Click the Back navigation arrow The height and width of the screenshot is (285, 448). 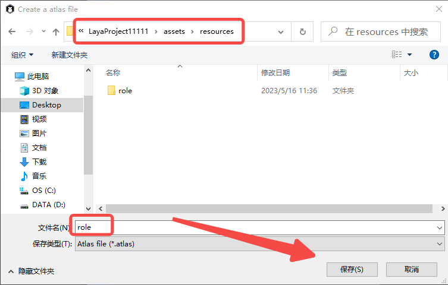coord(12,31)
